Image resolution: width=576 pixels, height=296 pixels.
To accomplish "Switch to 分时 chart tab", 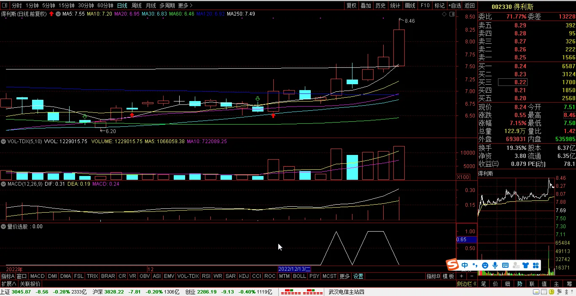I will [16, 5].
